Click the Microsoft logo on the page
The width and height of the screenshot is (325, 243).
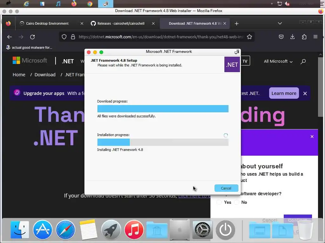tap(30, 60)
